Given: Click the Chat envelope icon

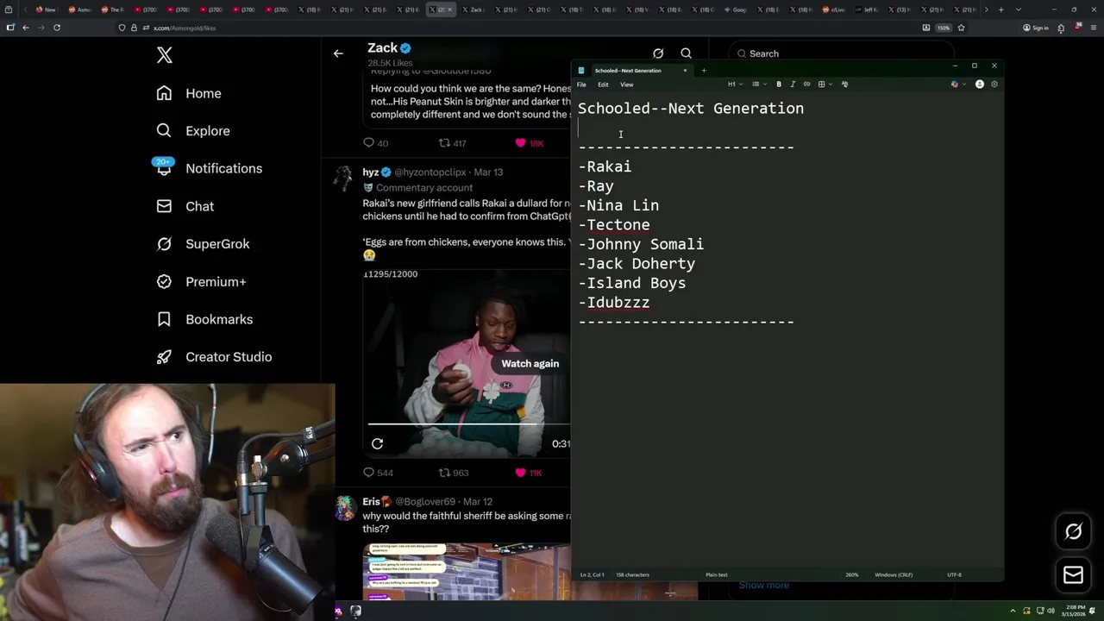Looking at the screenshot, I should click(164, 206).
